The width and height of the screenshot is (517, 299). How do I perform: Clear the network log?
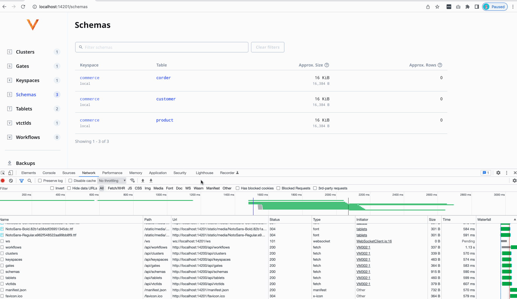coord(11,181)
